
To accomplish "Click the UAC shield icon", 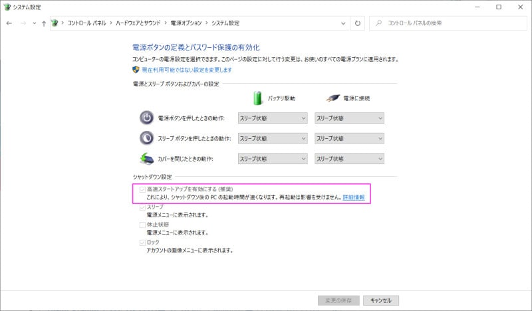I will [136, 70].
